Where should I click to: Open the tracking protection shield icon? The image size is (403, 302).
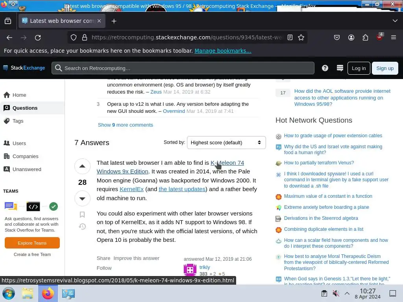click(x=74, y=37)
